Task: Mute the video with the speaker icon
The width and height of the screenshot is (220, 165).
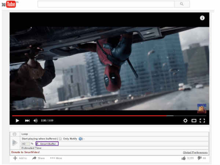Action: coord(36,121)
